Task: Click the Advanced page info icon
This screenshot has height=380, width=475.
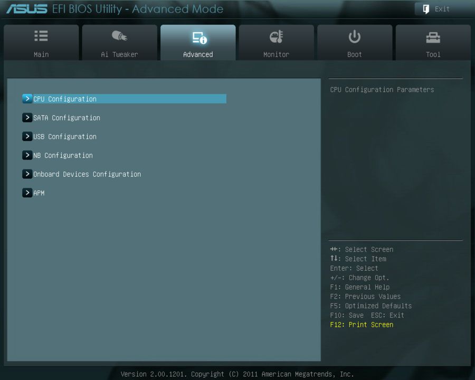Action: point(198,36)
